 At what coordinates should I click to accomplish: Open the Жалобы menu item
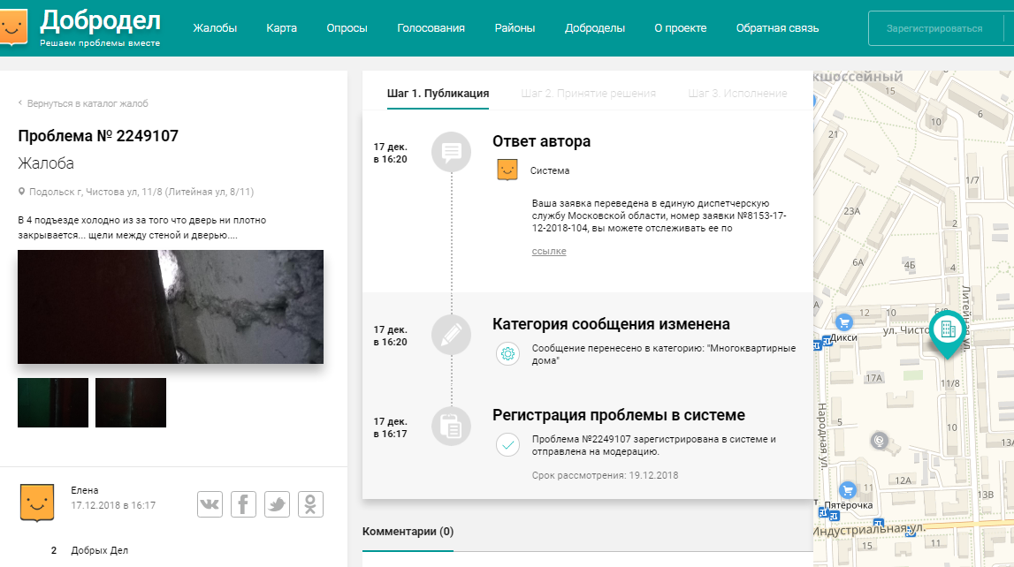point(215,28)
